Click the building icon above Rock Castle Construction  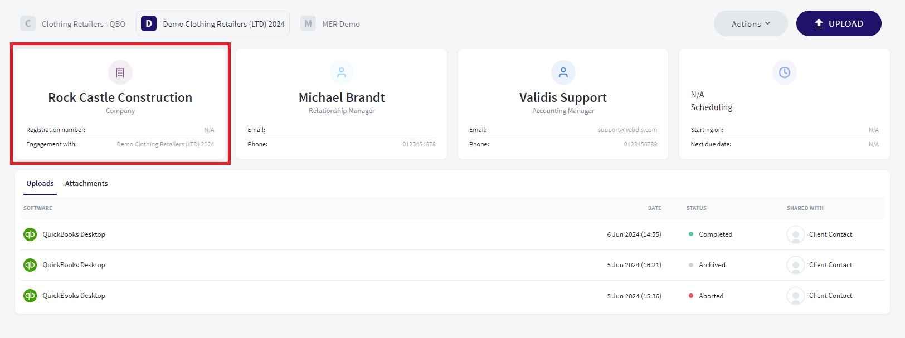(120, 72)
